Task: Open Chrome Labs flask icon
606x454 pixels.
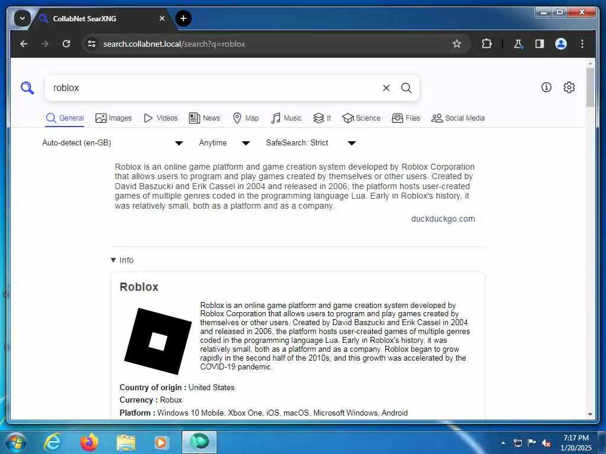Action: (x=518, y=44)
